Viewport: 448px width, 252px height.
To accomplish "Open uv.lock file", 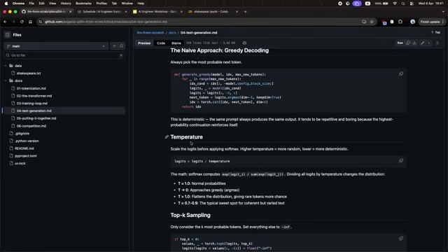I will click(20, 163).
